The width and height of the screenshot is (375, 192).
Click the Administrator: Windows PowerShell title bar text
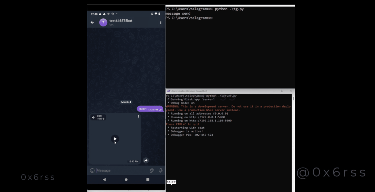click(189, 91)
